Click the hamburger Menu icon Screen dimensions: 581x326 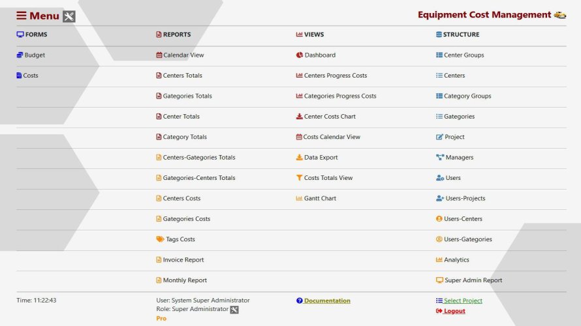click(22, 16)
